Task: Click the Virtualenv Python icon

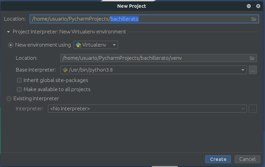Action: point(78,45)
